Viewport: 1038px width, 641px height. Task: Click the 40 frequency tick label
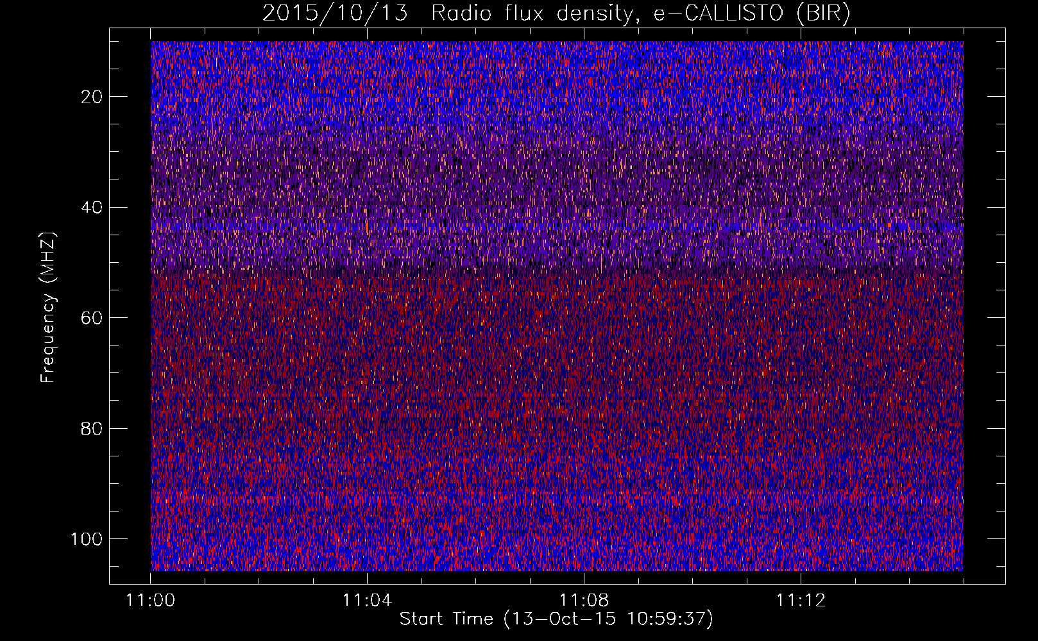tap(92, 207)
